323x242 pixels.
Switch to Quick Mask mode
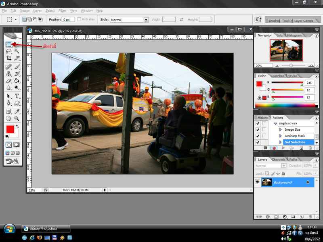(x=17, y=145)
